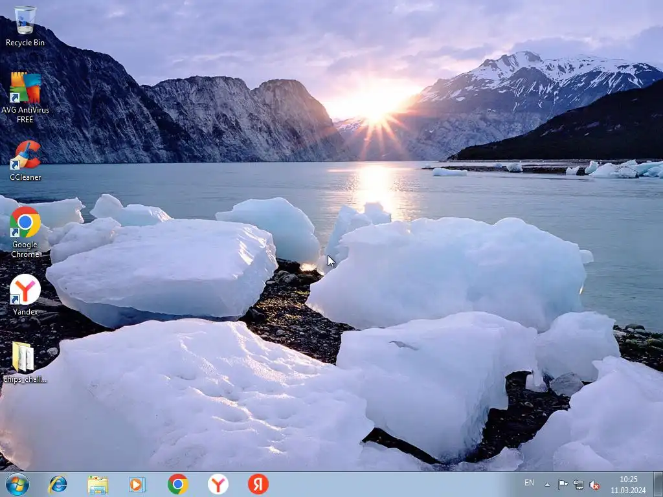Show hidden tray icons arrow
The image size is (663, 497).
click(547, 485)
